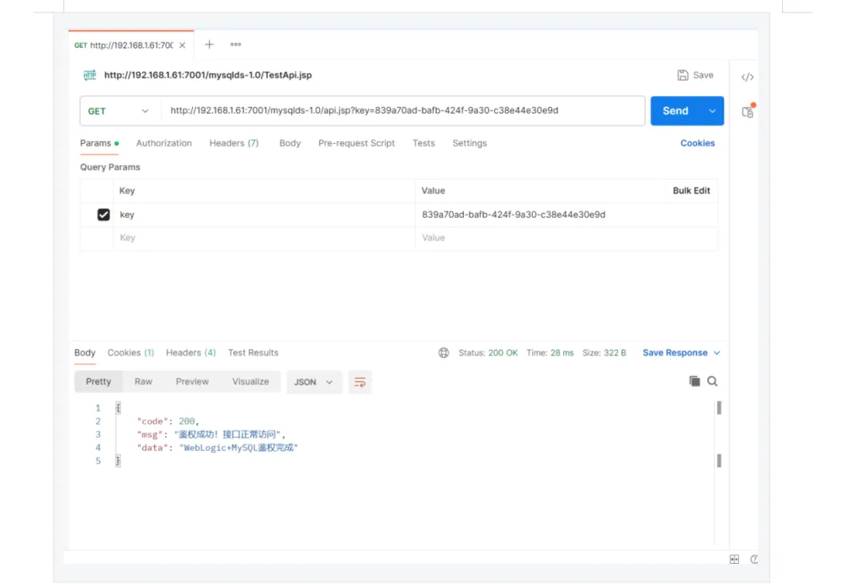Click the "code": 200 response line

pyautogui.click(x=168, y=422)
